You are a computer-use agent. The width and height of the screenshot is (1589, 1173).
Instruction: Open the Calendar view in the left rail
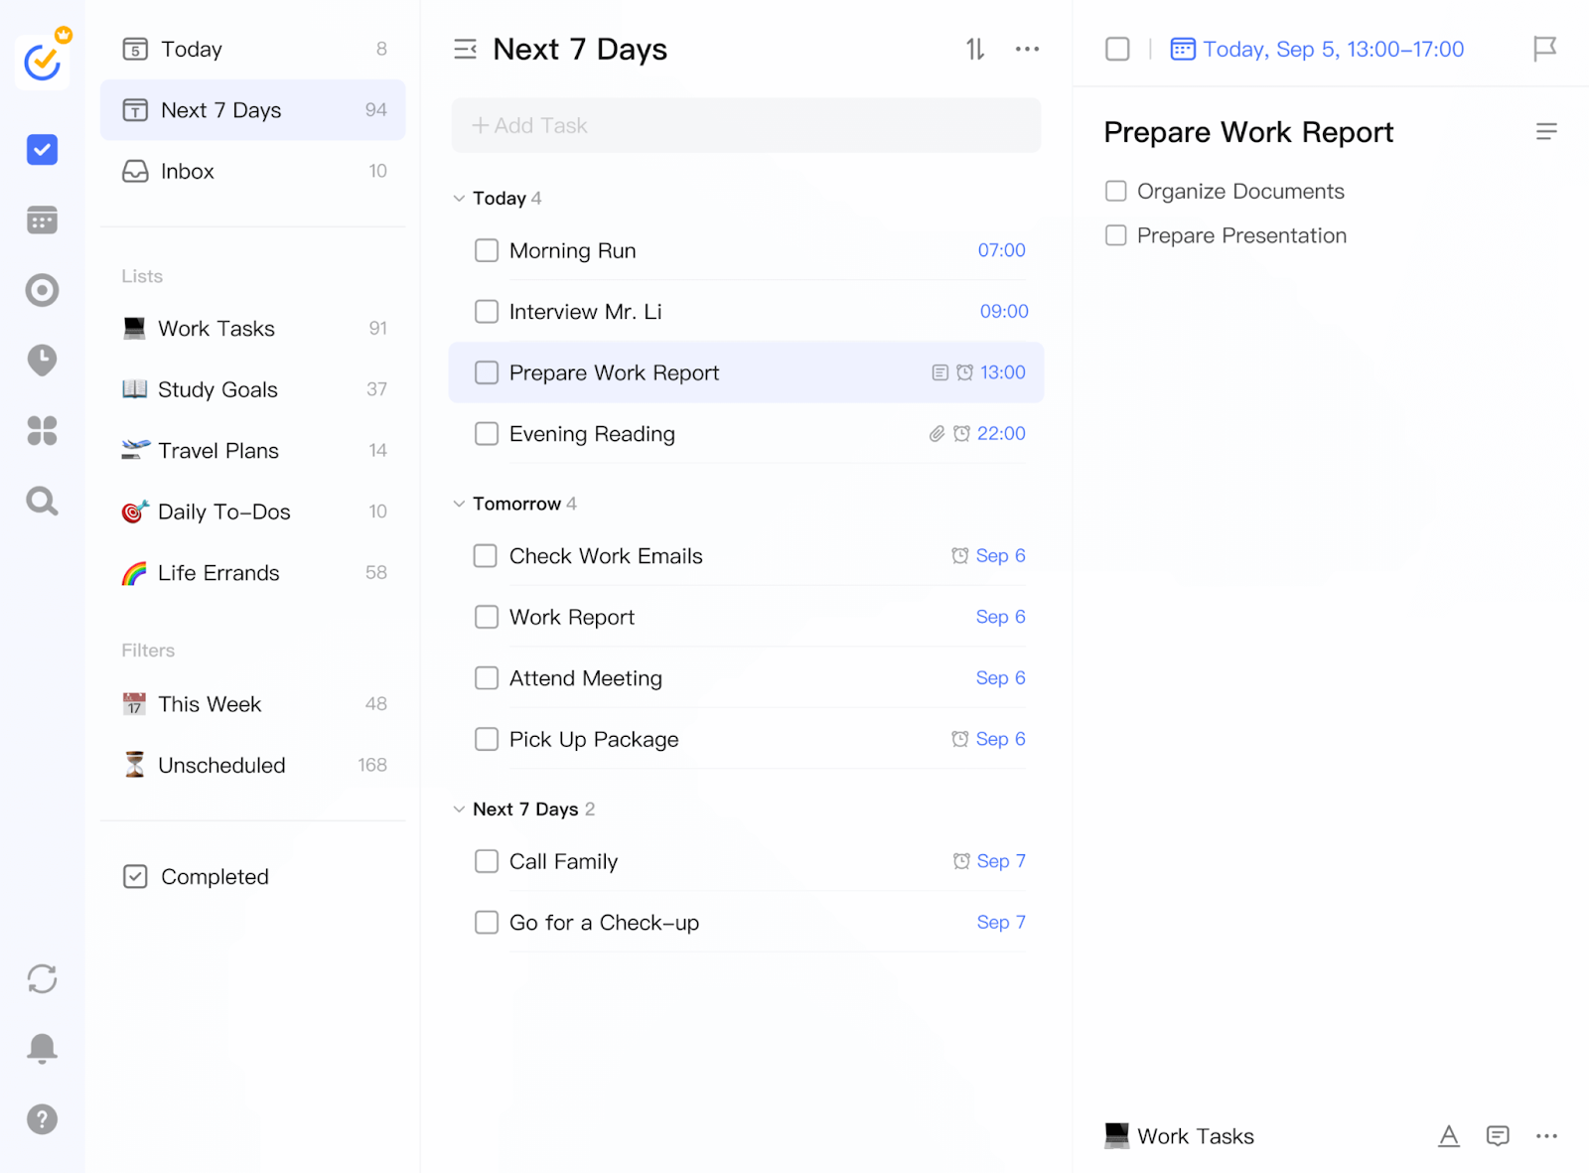tap(42, 220)
